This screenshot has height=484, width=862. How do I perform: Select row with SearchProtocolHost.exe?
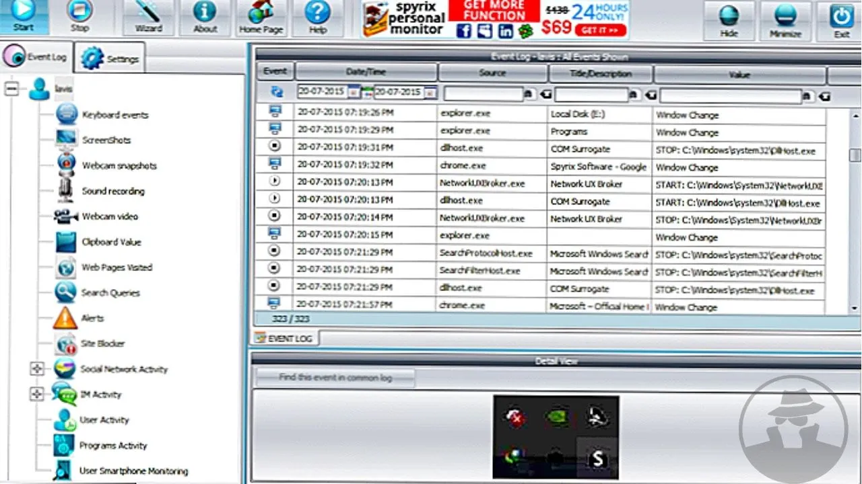coord(540,254)
